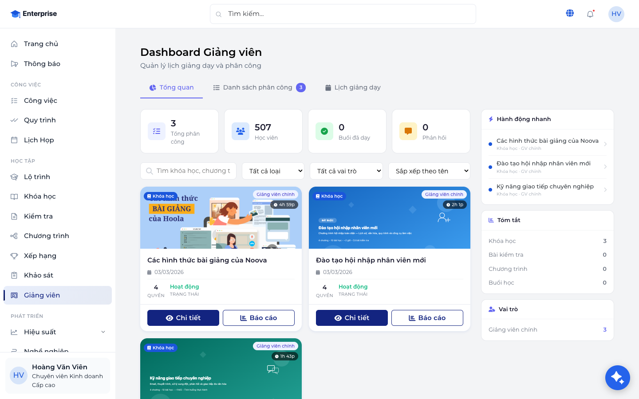Open the HV user avatar menu

616,14
